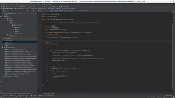Screen dimensions: 175x98
Task: Click the UTF-8 encoding status widget
Action: click(155, 97)
